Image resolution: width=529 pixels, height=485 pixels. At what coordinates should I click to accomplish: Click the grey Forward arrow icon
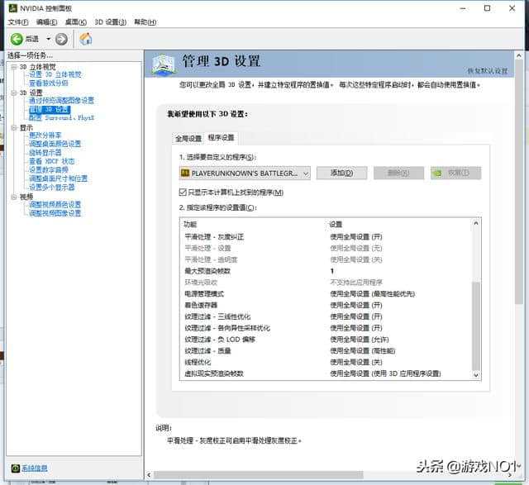[61, 39]
